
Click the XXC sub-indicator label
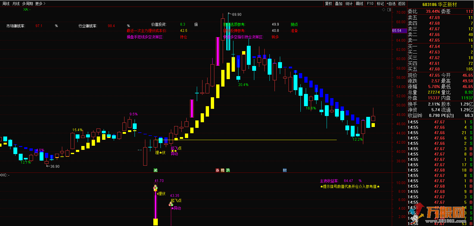pyautogui.click(x=4, y=175)
